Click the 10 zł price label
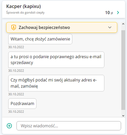Viewport: 127px width, 135px height. (109, 12)
